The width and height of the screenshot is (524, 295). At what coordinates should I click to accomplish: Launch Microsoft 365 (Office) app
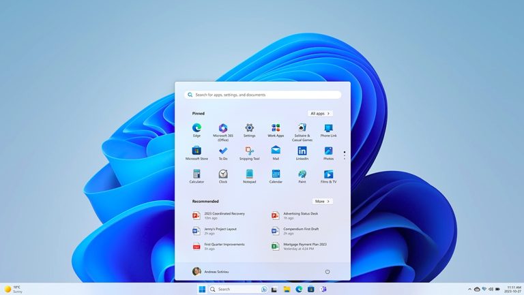222,128
